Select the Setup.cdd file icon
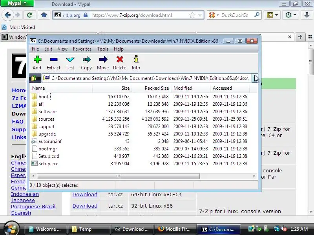This screenshot has width=314, height=235. [x=35, y=156]
